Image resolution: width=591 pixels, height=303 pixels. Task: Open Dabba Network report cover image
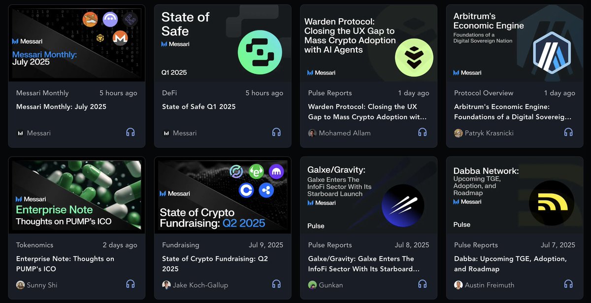(514, 196)
